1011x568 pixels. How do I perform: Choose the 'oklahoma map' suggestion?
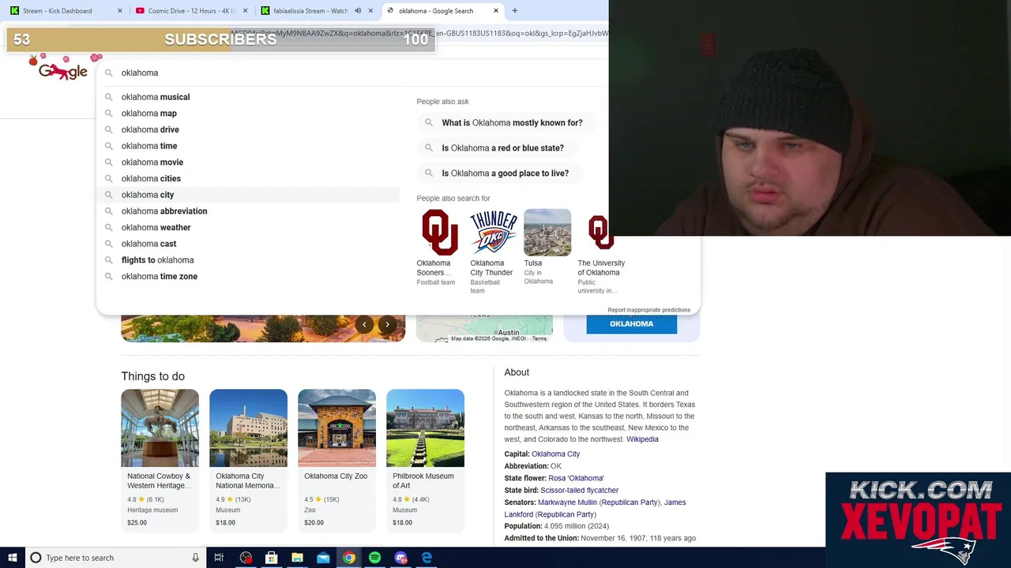tap(248, 114)
